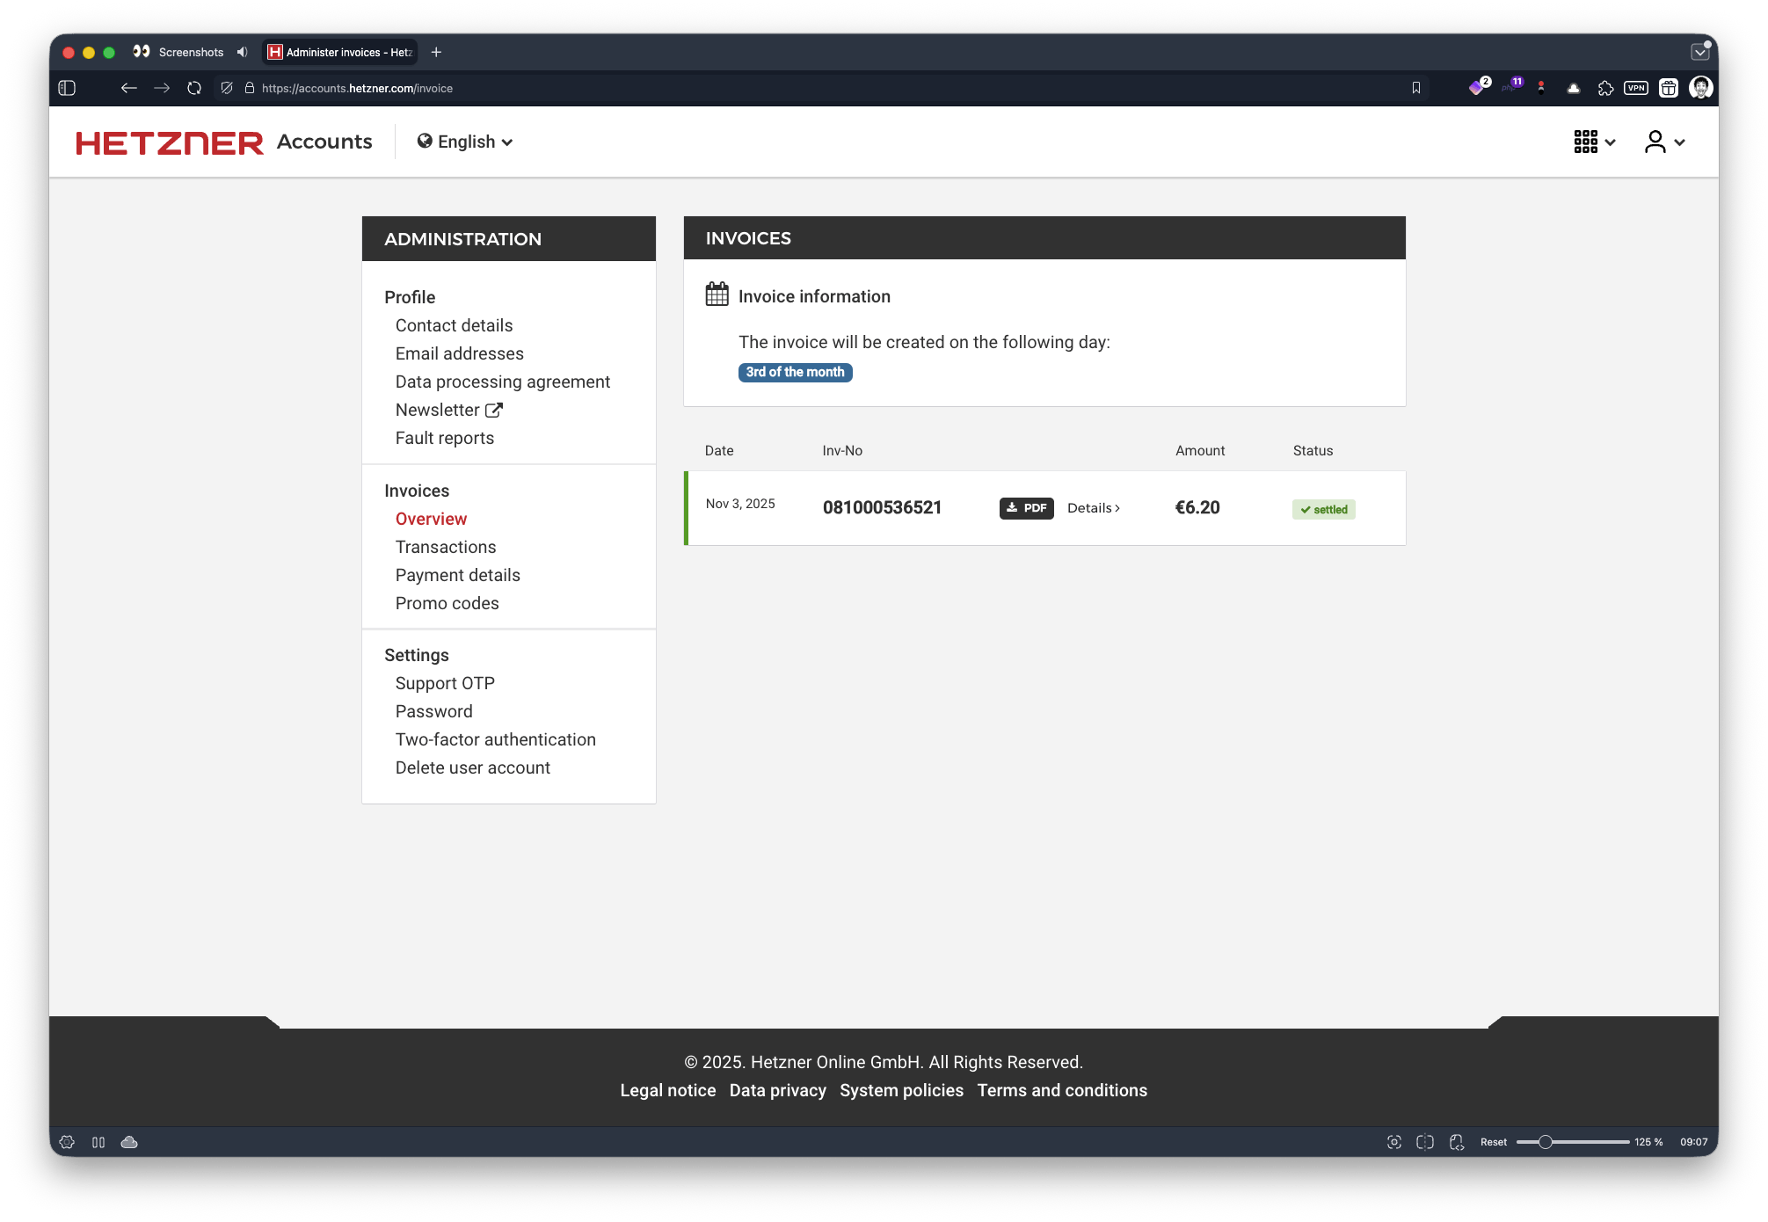This screenshot has width=1768, height=1222.
Task: Mute the Screenshots tab speaker icon
Action: click(x=242, y=52)
